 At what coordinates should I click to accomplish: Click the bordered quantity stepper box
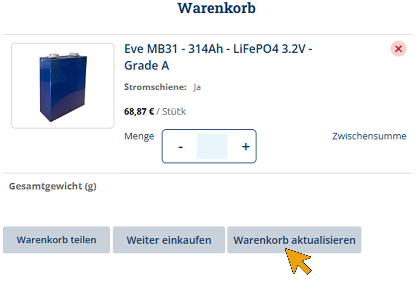(x=209, y=146)
